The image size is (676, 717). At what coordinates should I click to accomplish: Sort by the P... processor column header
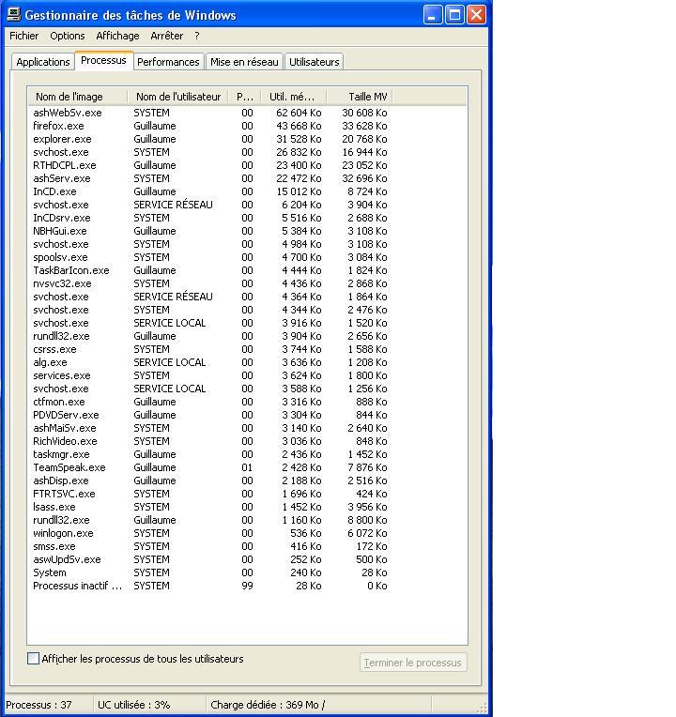pyautogui.click(x=245, y=97)
